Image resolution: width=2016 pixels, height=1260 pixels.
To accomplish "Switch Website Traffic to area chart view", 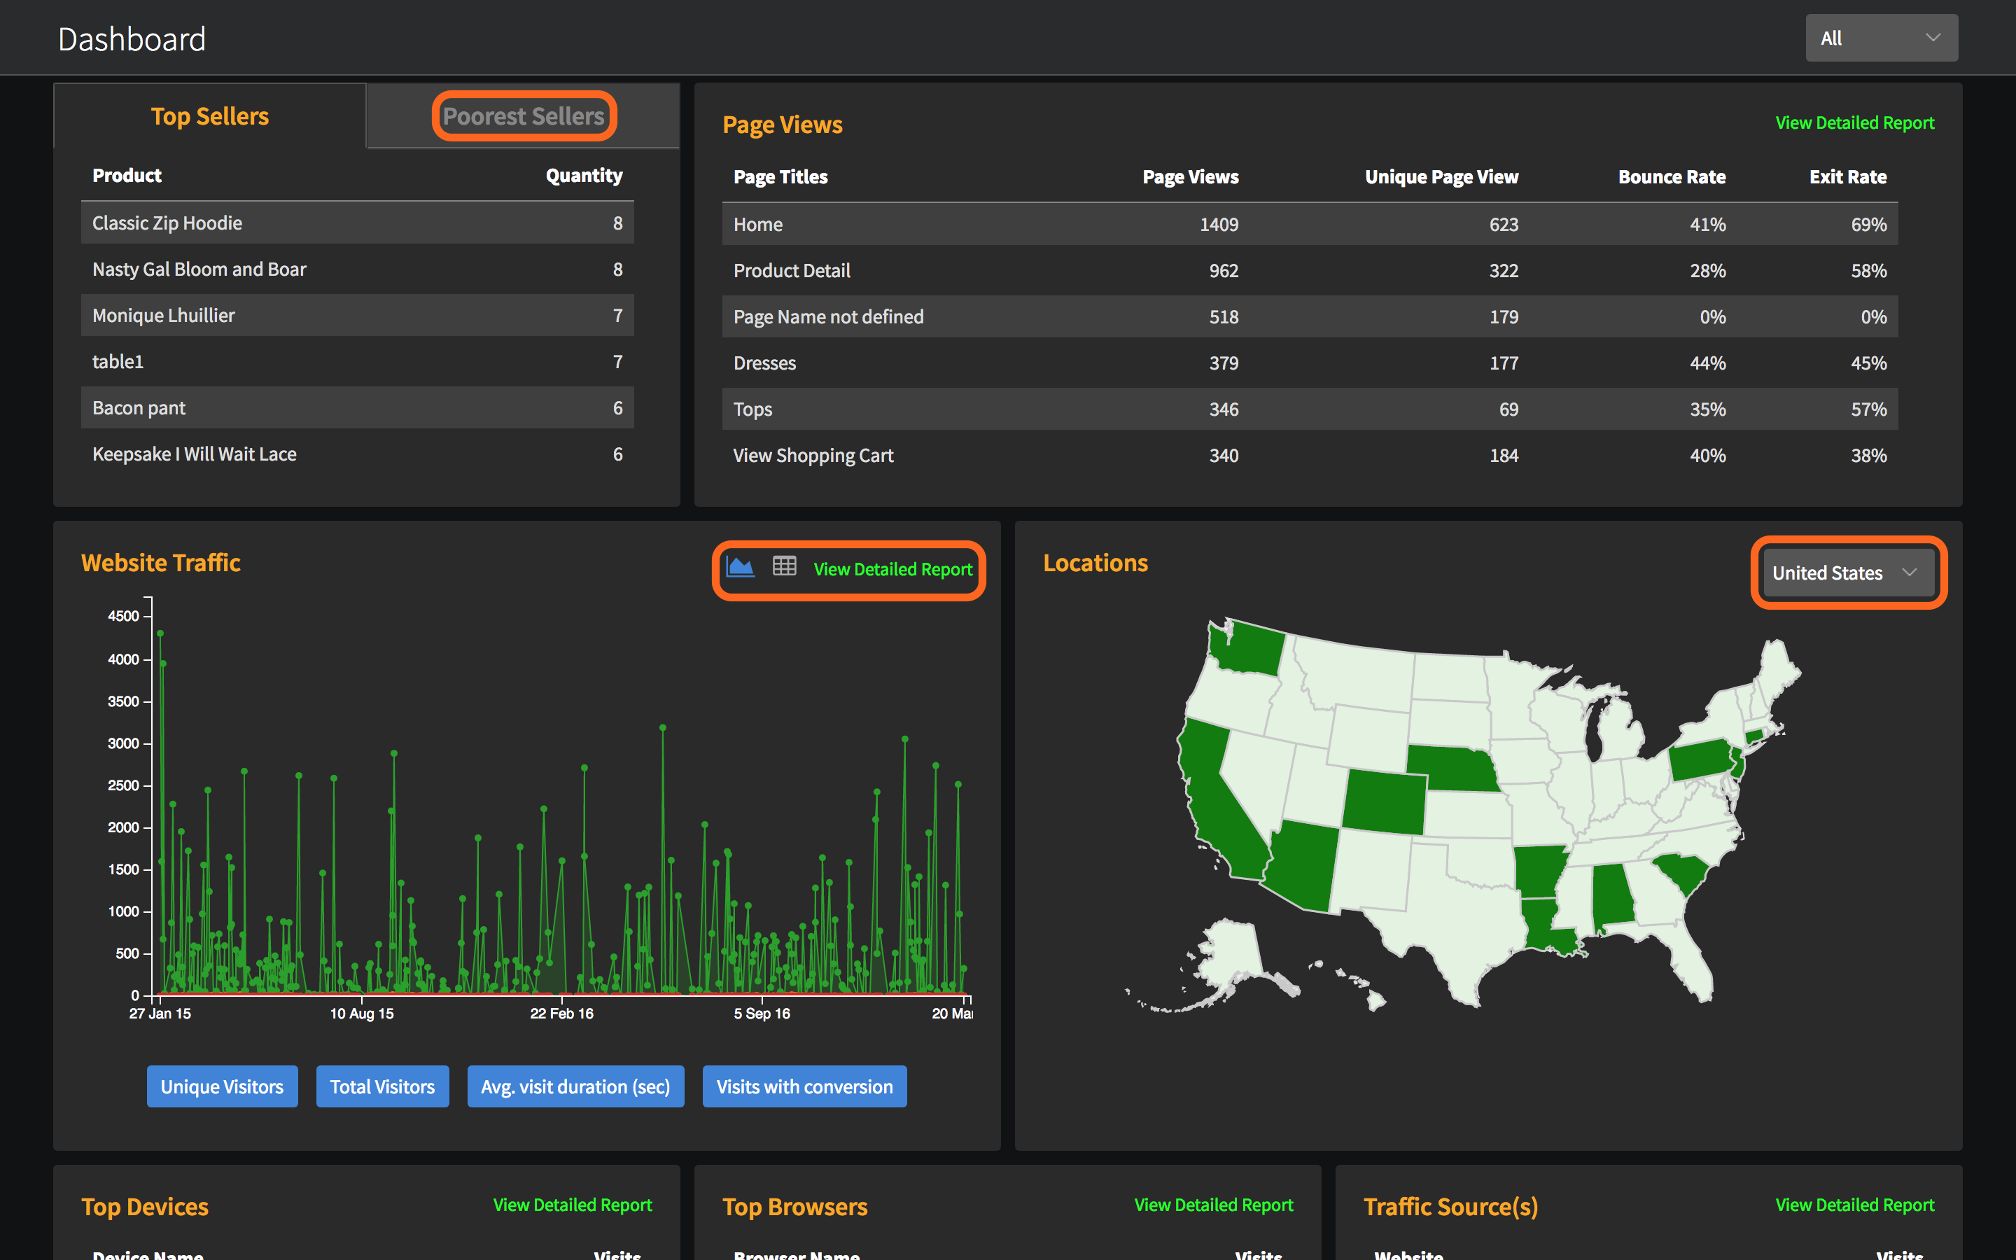I will [x=740, y=568].
